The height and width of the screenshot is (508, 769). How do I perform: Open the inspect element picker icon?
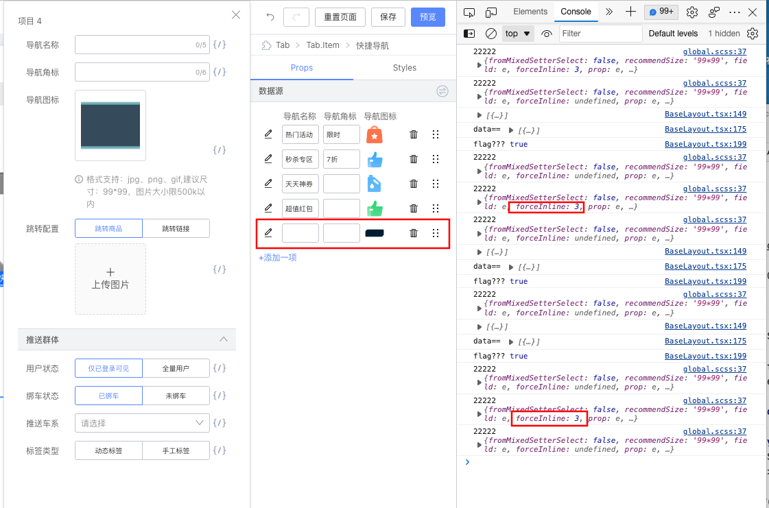(x=468, y=12)
